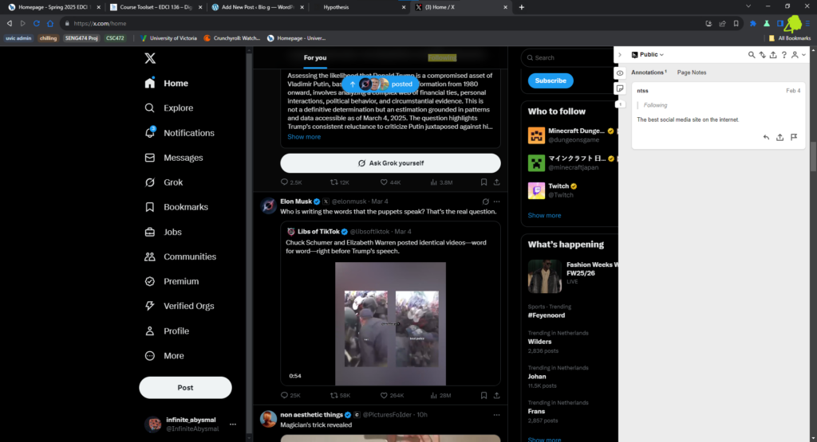
Task: Open Notifications with the bell icon
Action: point(180,133)
